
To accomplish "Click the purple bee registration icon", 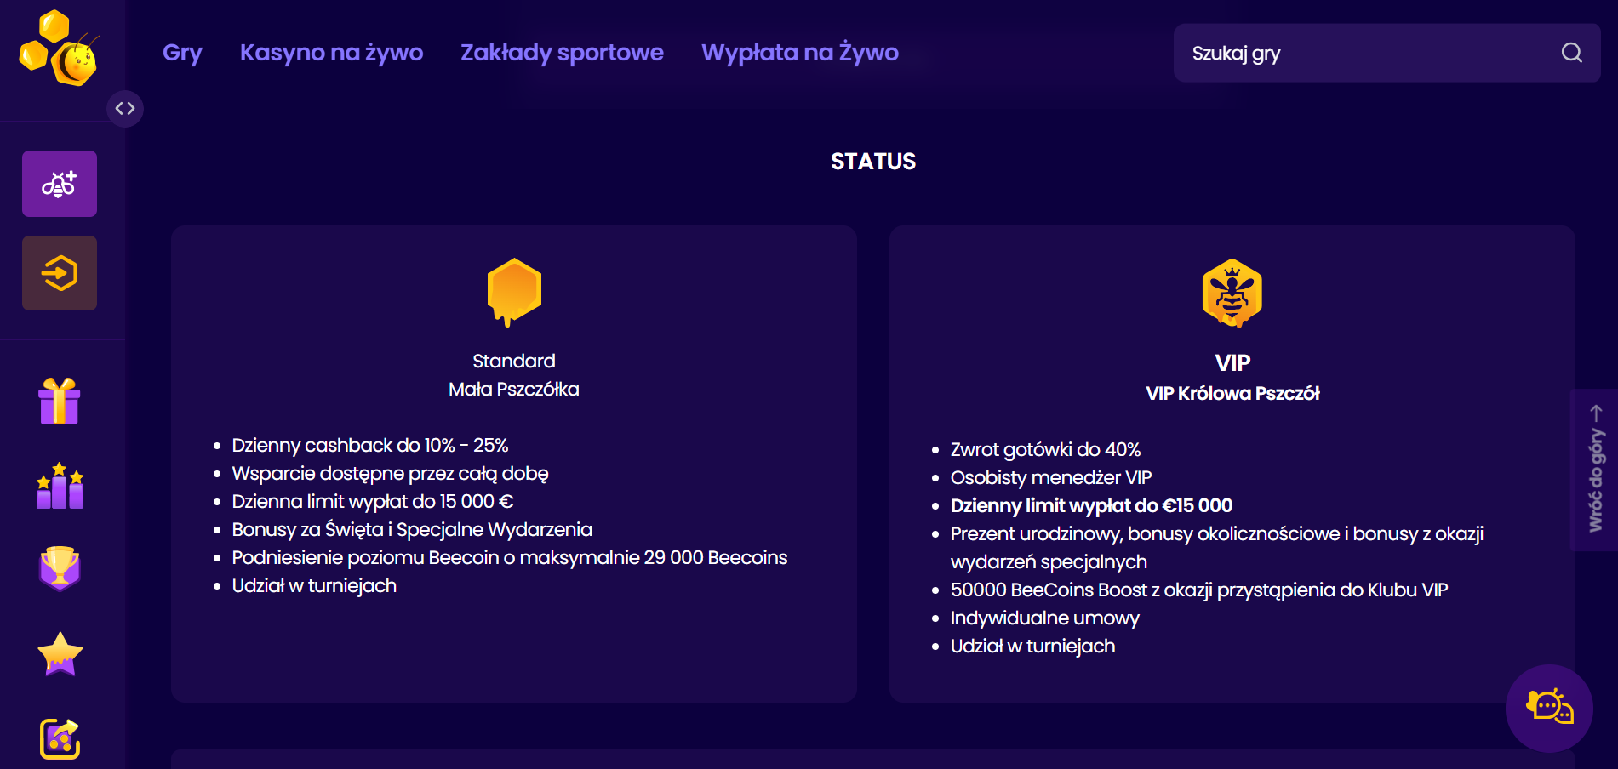I will coord(60,184).
